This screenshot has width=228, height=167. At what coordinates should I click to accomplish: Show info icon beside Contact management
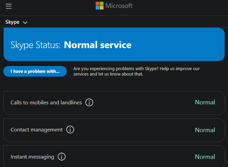(x=70, y=130)
